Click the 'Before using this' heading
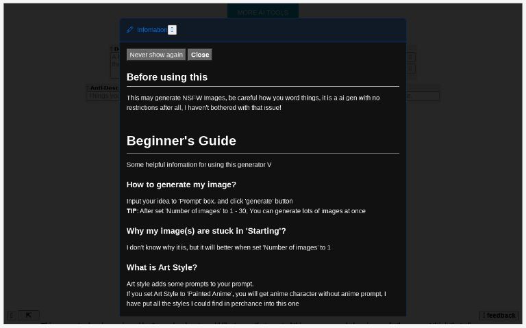 (167, 77)
